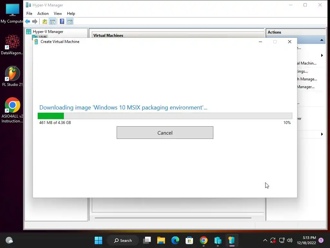Click the Hyper-V Manager title bar icon

28,5
